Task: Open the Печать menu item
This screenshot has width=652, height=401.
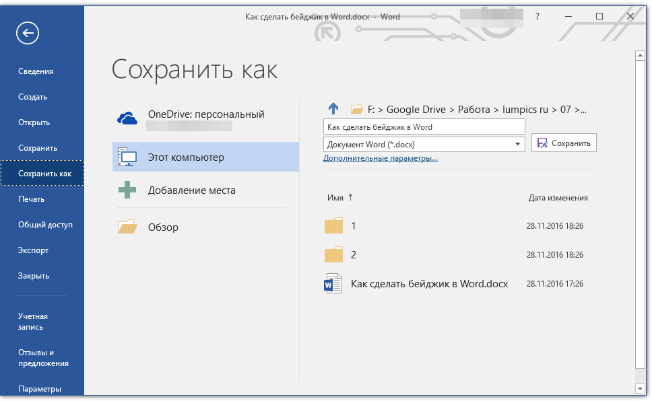Action: [32, 199]
